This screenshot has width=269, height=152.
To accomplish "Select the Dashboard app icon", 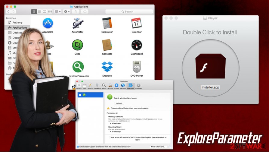I will tap(137, 45).
